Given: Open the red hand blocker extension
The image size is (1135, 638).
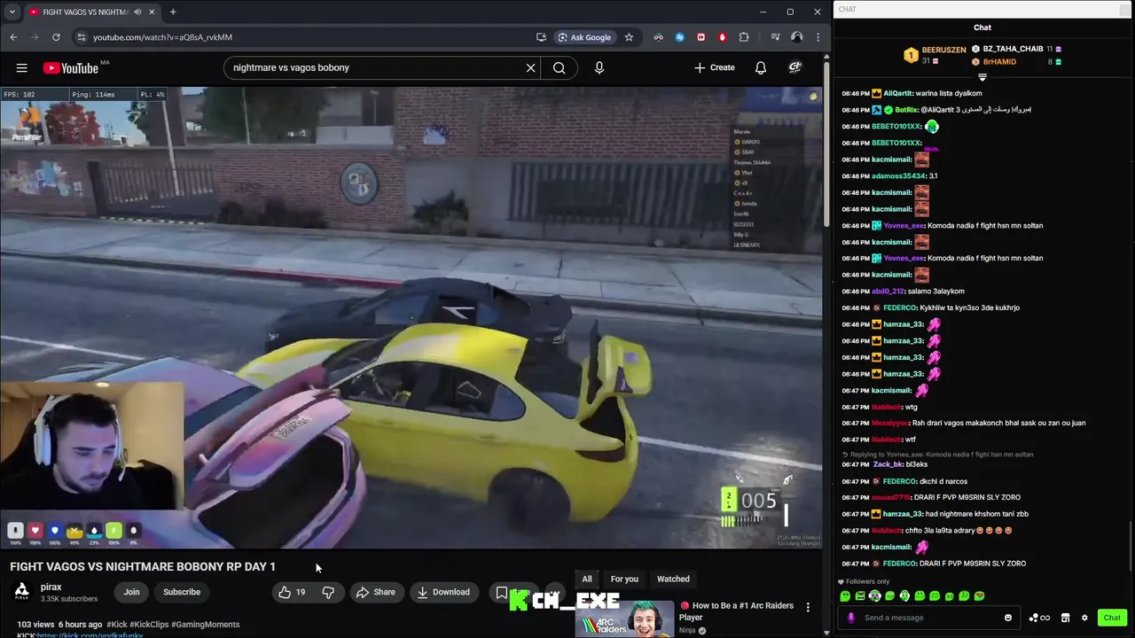Looking at the screenshot, I should tap(723, 37).
